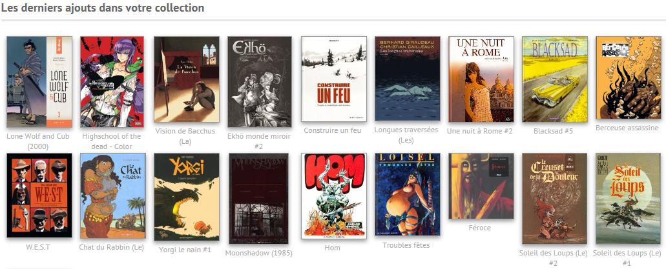Select the Yorgi le nain cover
666x269 pixels.
187,197
